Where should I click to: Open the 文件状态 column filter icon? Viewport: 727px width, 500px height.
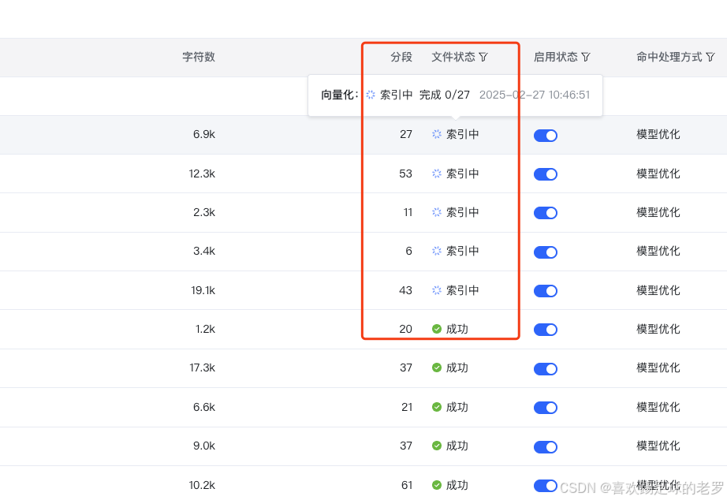click(x=483, y=57)
